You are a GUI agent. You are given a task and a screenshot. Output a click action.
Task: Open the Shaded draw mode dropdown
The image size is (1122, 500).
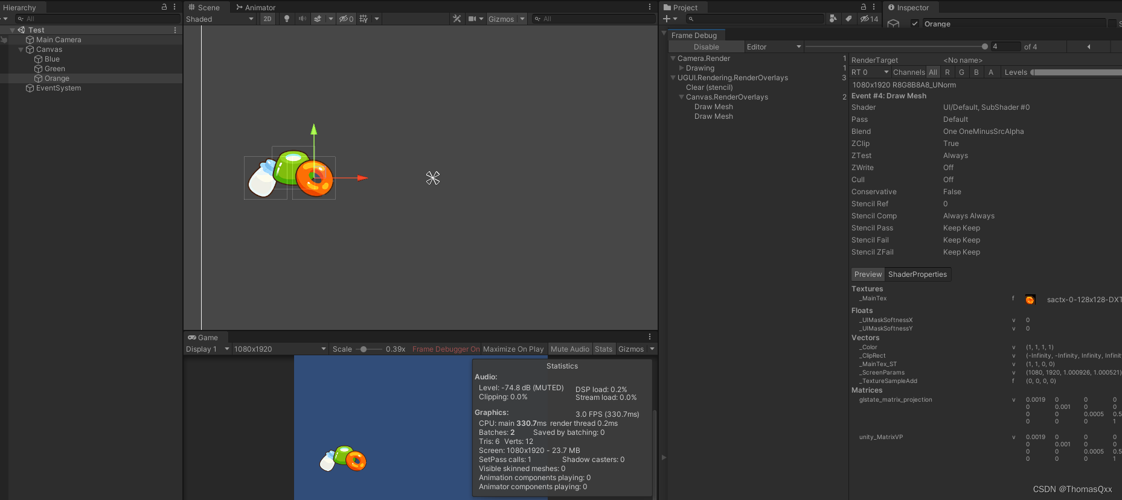219,19
